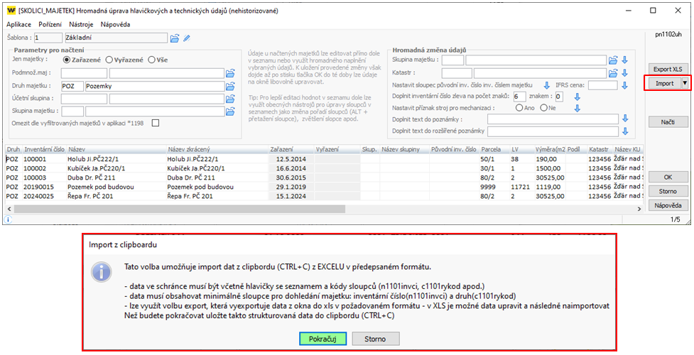694x355 pixels.
Task: Apply blue arrow next to IFRS cena
Action: click(625, 85)
